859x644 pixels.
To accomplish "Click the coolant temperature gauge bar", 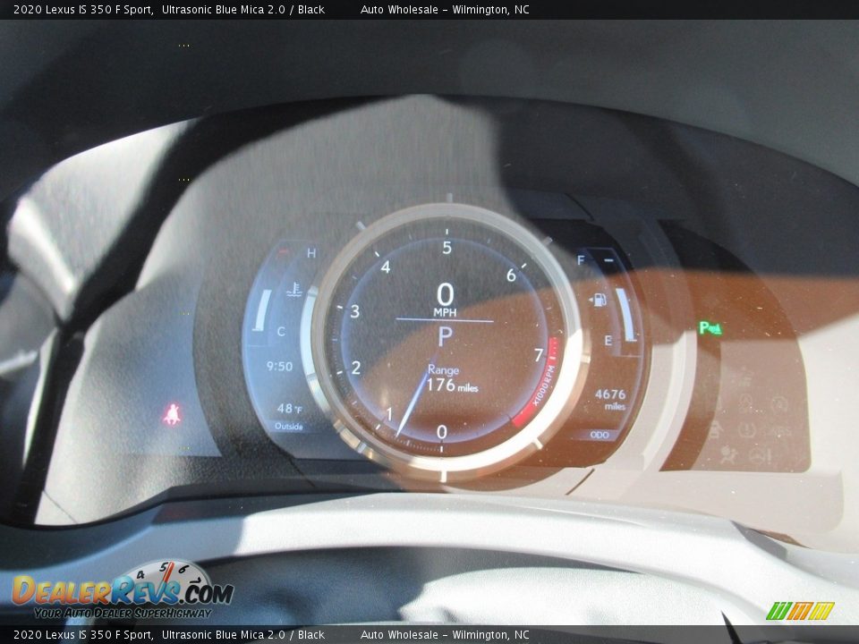I will (262, 310).
